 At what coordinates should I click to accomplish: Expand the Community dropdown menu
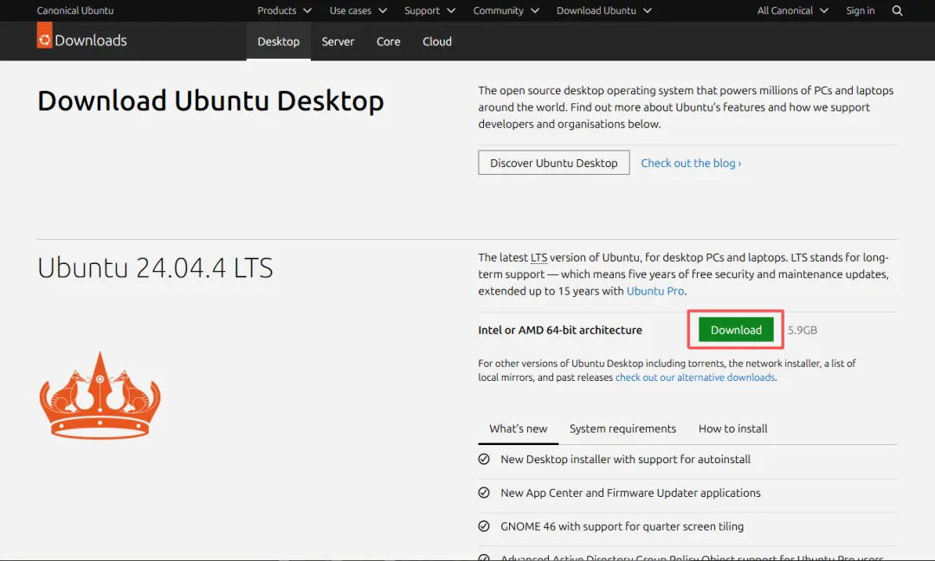pos(506,10)
